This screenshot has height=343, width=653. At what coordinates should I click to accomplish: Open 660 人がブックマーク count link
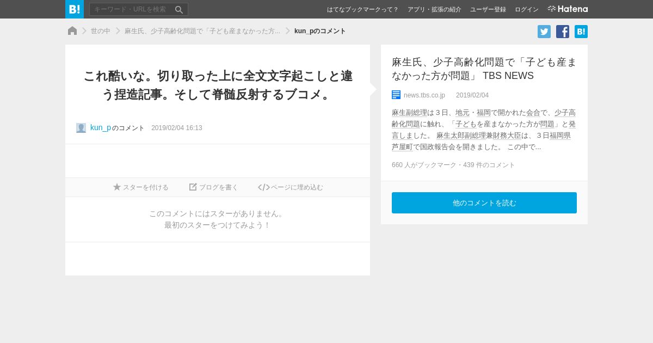coord(424,165)
